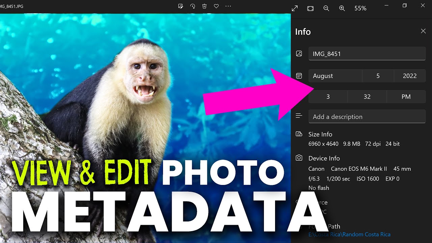Screen dimensions: 432x243
Task: Select the year field 2022
Action: 410,76
